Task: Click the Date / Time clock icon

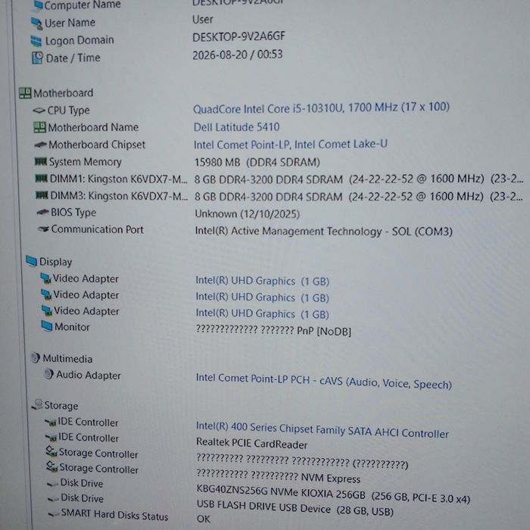Action: (x=37, y=58)
